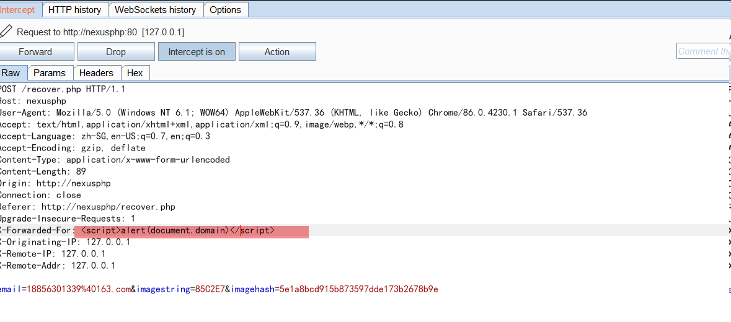This screenshot has height=322, width=731.
Task: Click the Connection: close line
Action: coord(40,195)
